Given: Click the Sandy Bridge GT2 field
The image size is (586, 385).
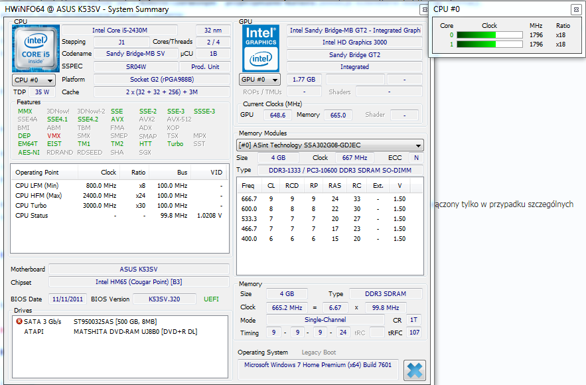Looking at the screenshot, I should pos(354,54).
